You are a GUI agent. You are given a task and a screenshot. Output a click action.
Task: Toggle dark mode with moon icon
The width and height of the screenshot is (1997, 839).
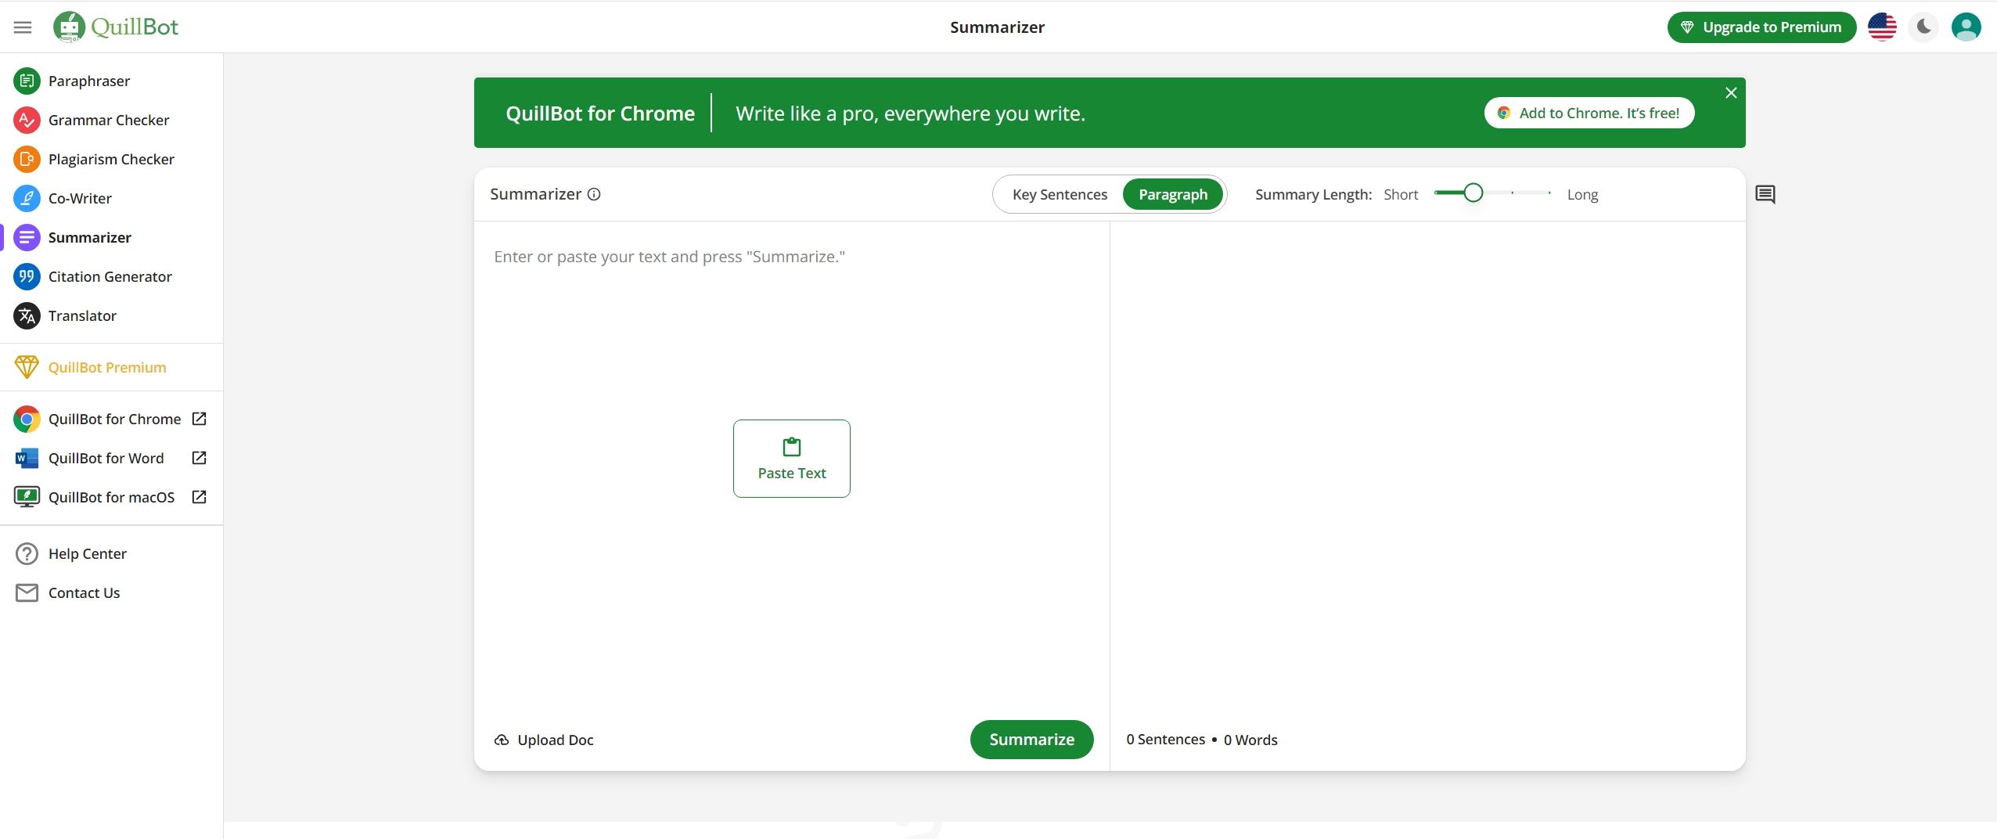[x=1924, y=27]
